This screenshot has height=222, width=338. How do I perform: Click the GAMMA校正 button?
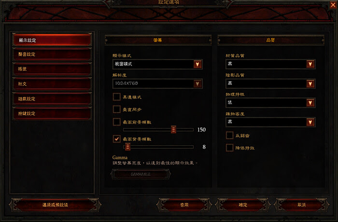coord(141,174)
